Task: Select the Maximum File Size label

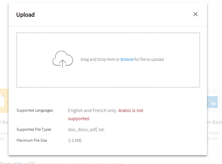Action: click(32, 140)
